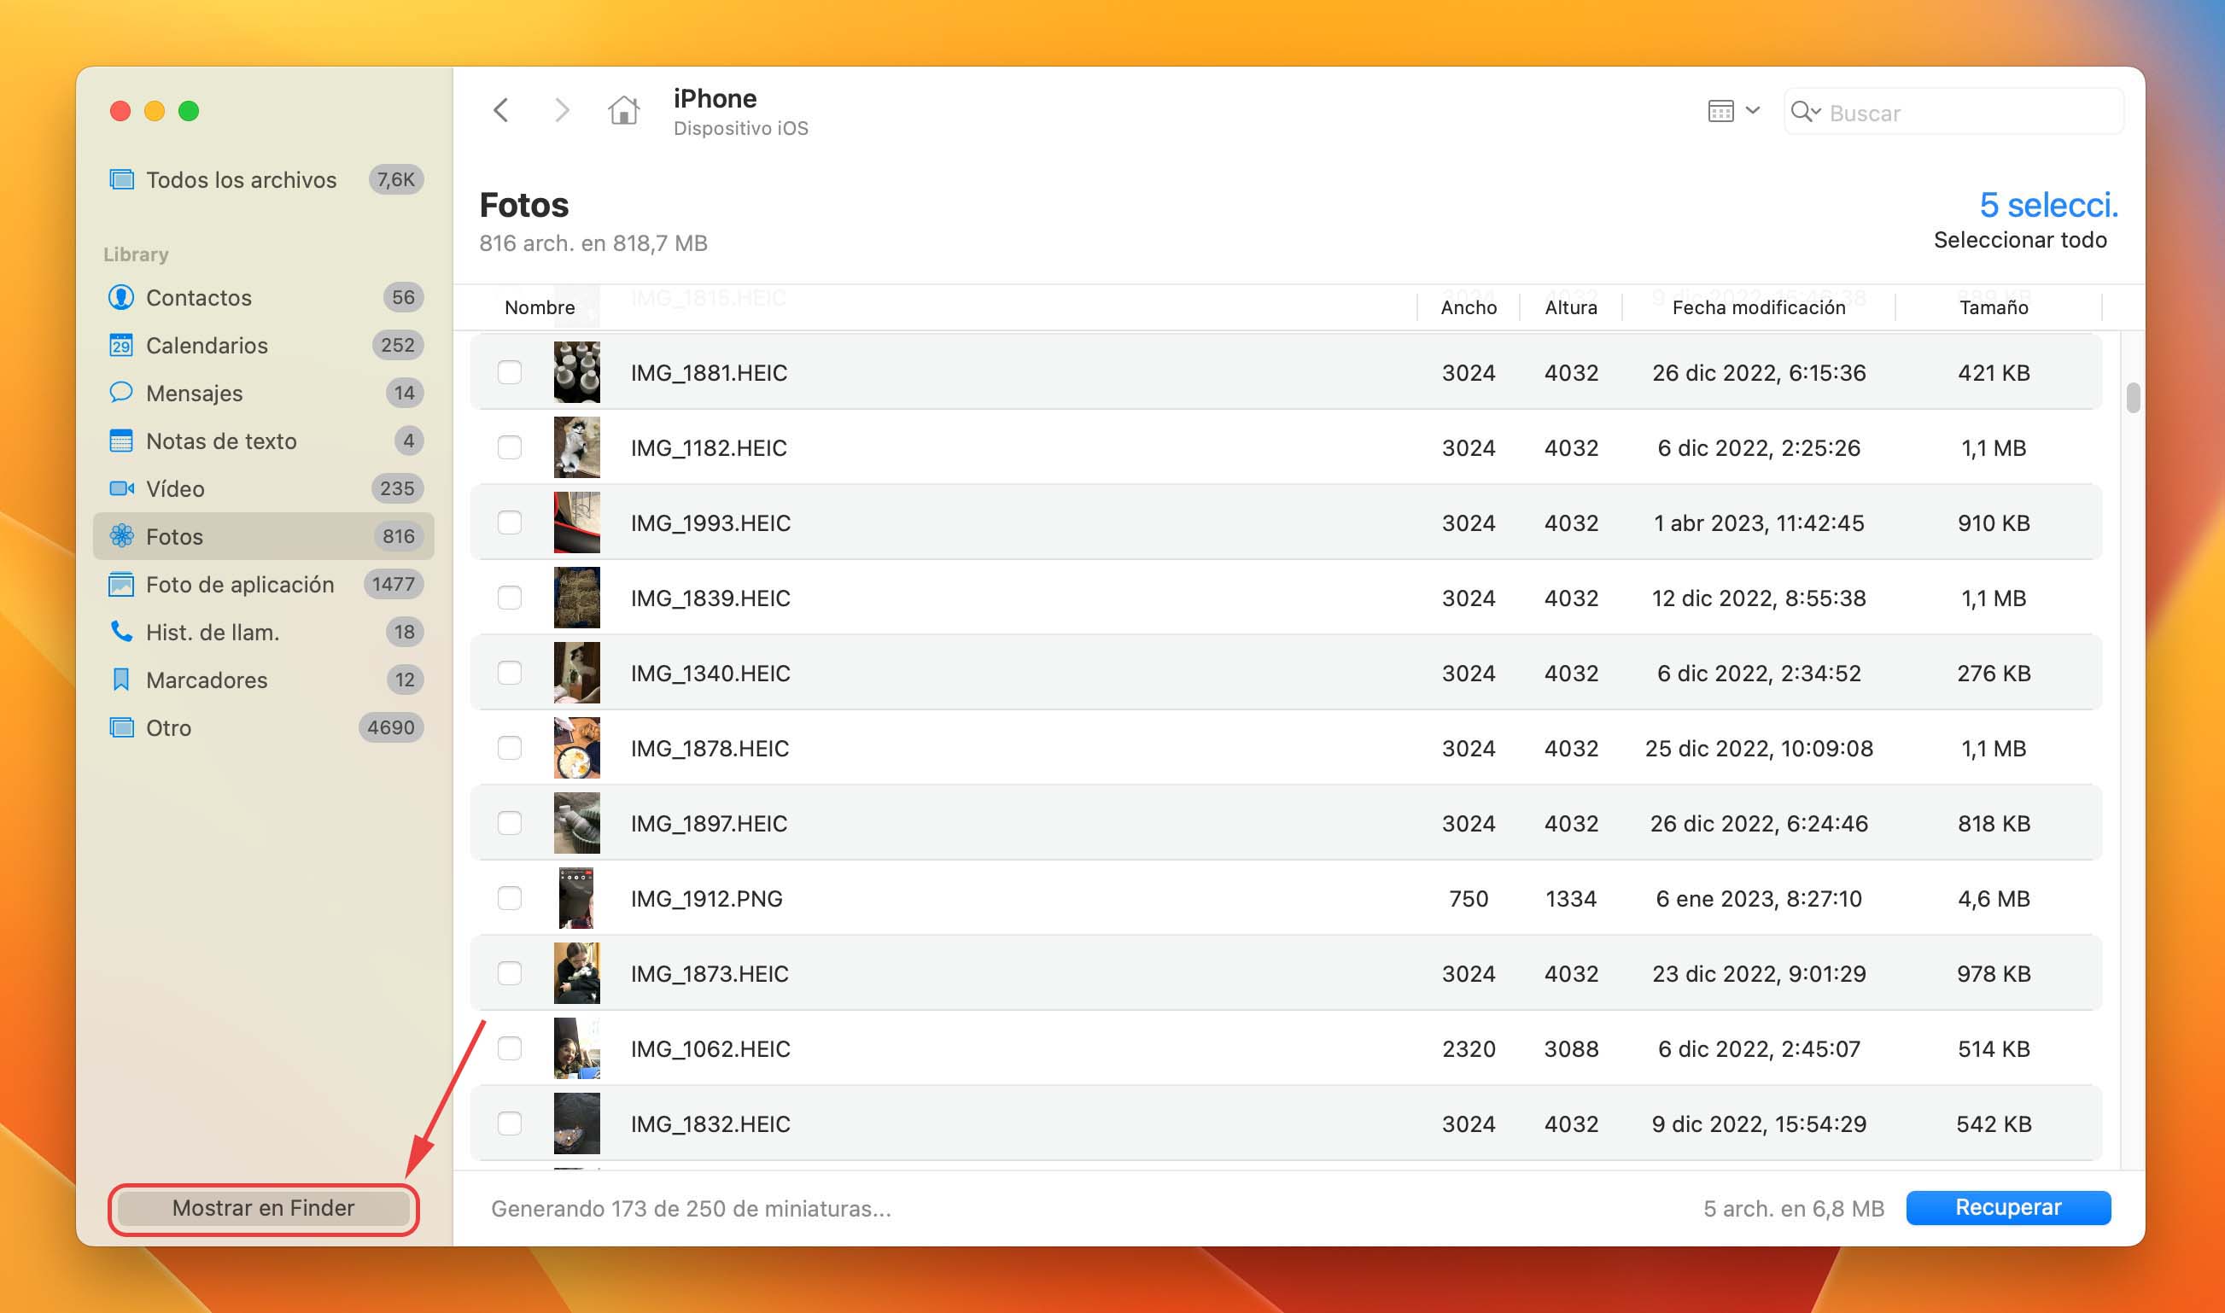Tick checkbox for IMG_1897.HEIC
2225x1313 pixels.
[x=510, y=824]
